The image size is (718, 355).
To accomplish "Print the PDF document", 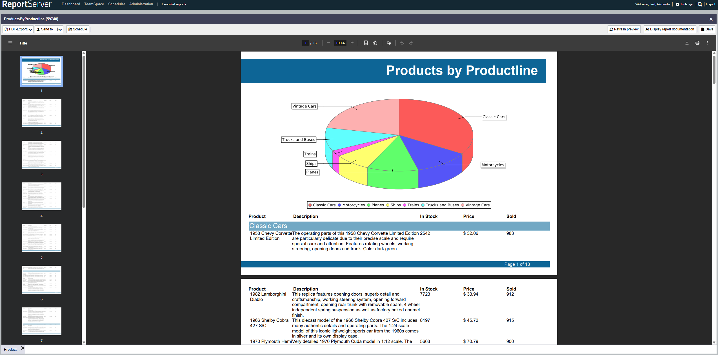I will pos(697,43).
